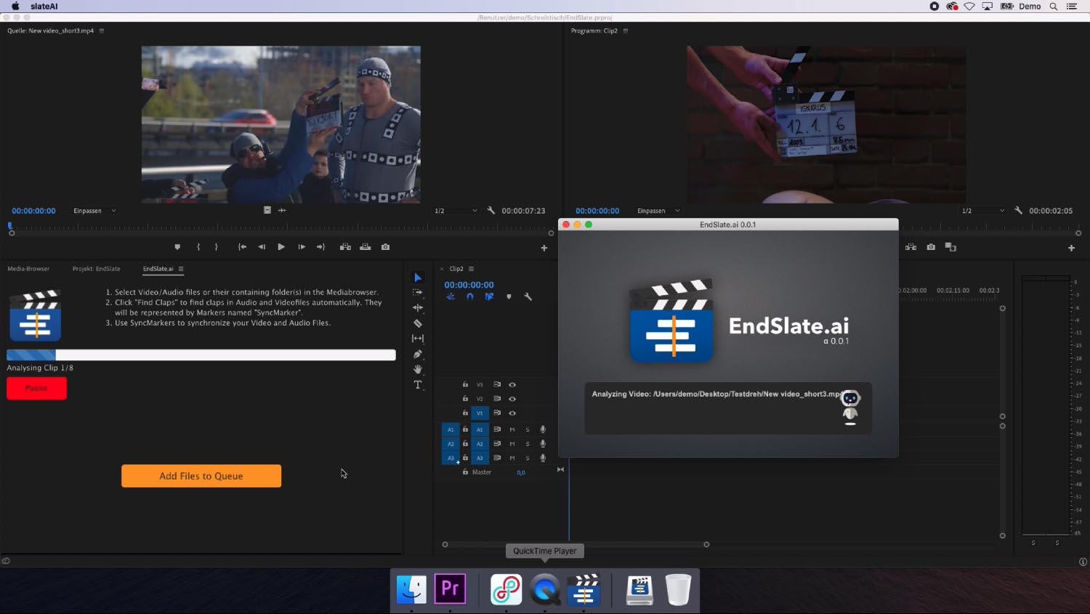Click Source monitor Add Marker icon
The height and width of the screenshot is (614, 1090).
177,247
